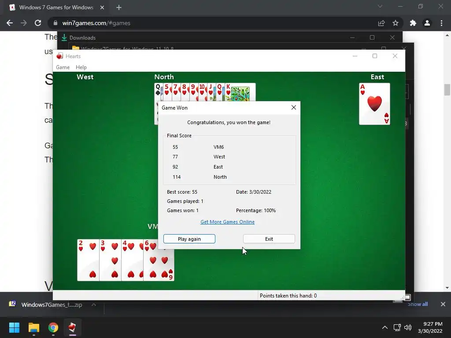Open Chrome profile icon
Image resolution: width=451 pixels, height=338 pixels.
[427, 23]
